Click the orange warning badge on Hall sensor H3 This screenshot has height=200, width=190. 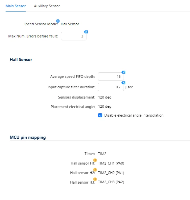pos(95,179)
